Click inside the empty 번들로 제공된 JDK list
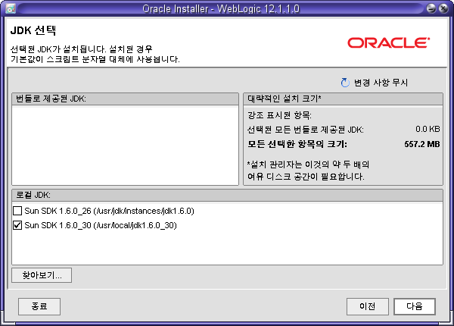Screen dimensions: 454x326 pyautogui.click(x=125, y=144)
